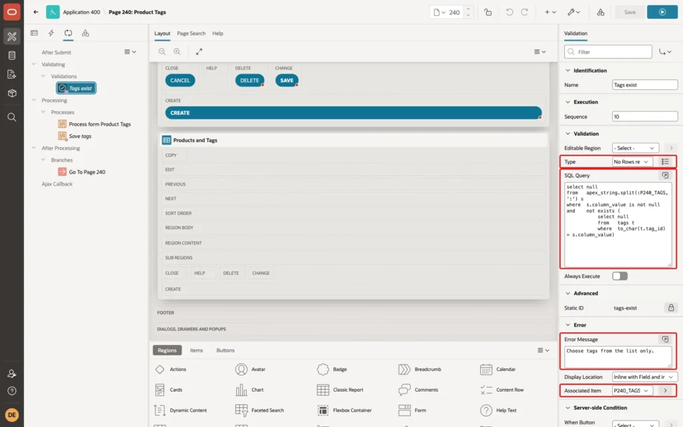Open the layout pane menu dropdown
The width and height of the screenshot is (683, 427).
point(540,51)
